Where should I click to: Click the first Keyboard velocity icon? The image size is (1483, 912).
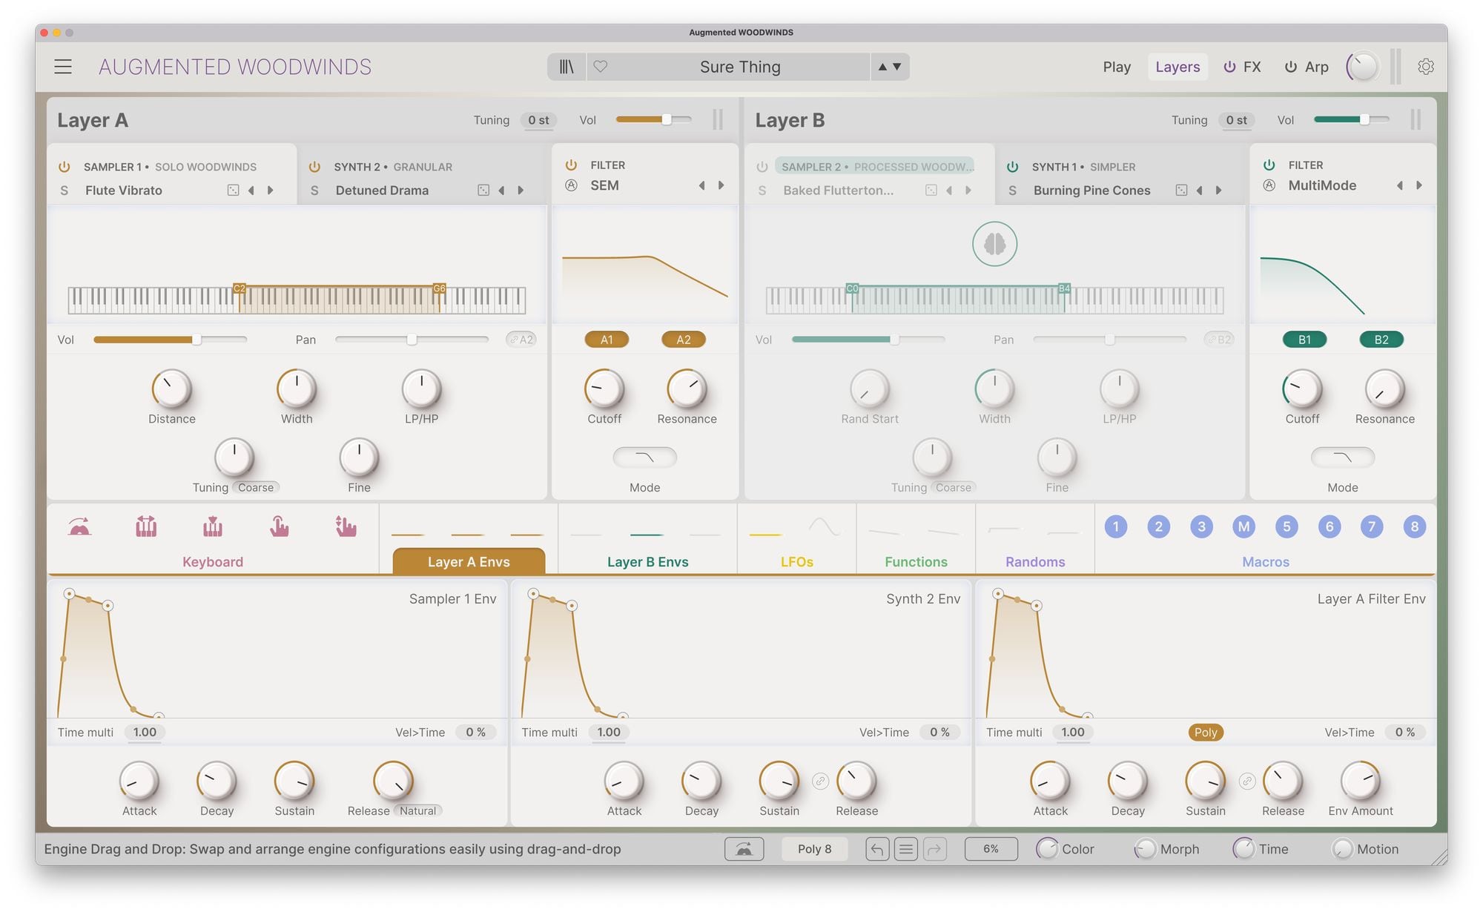point(79,527)
